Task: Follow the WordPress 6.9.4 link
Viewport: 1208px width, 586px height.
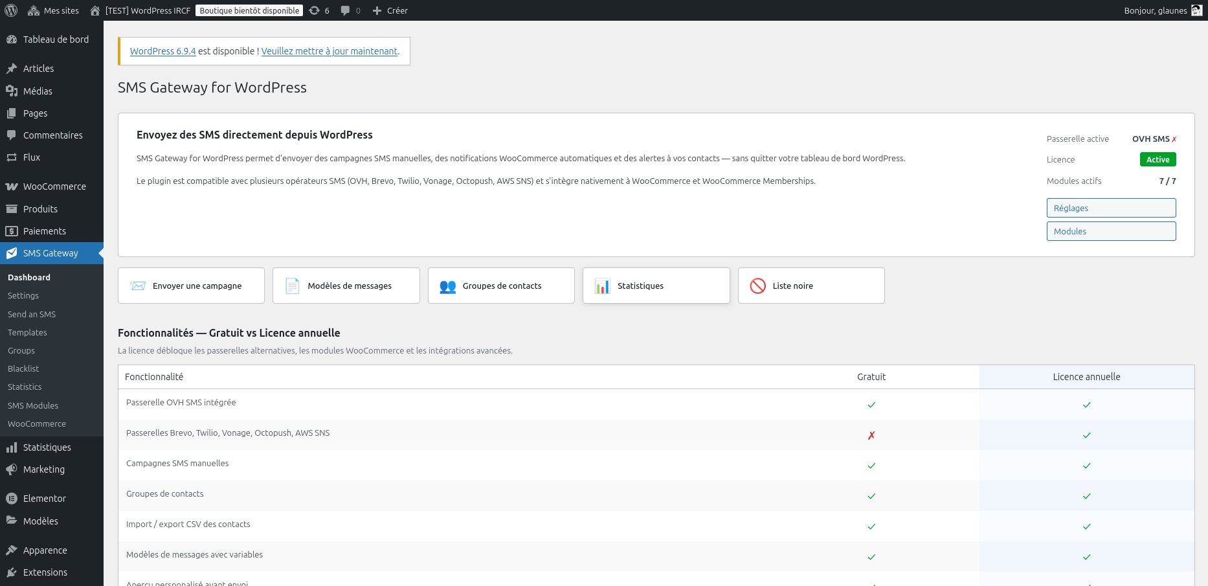Action: click(x=162, y=51)
